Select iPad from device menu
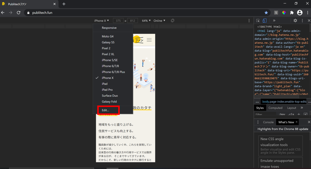311x169 pixels. pyautogui.click(x=113, y=84)
